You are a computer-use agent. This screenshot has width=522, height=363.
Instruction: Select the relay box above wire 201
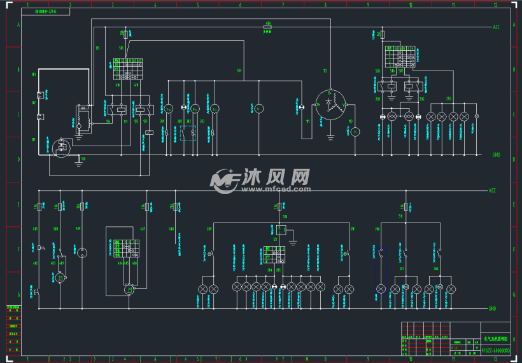(387, 86)
